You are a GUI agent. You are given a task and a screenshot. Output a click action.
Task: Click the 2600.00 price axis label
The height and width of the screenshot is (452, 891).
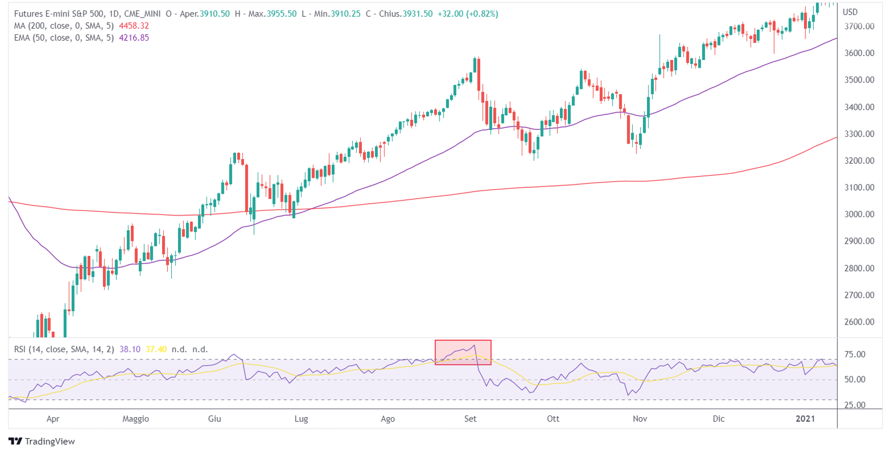point(859,322)
